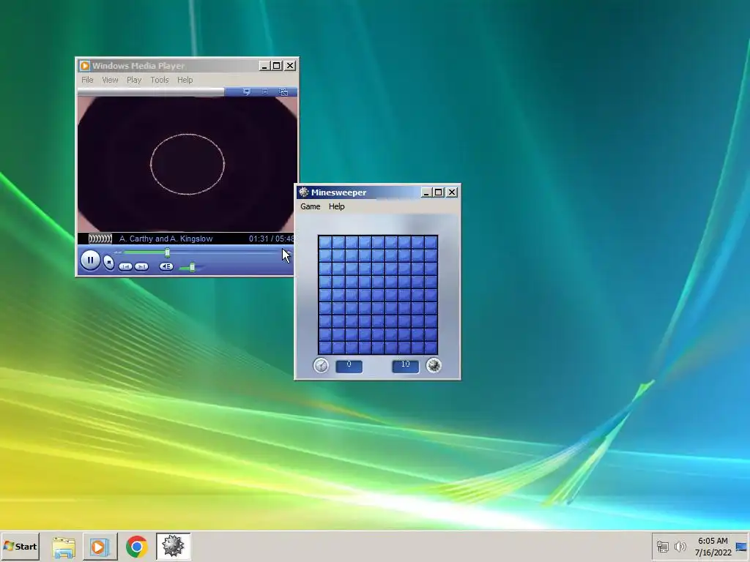Open the Help menu in Media Player
The height and width of the screenshot is (562, 750).
pos(185,80)
